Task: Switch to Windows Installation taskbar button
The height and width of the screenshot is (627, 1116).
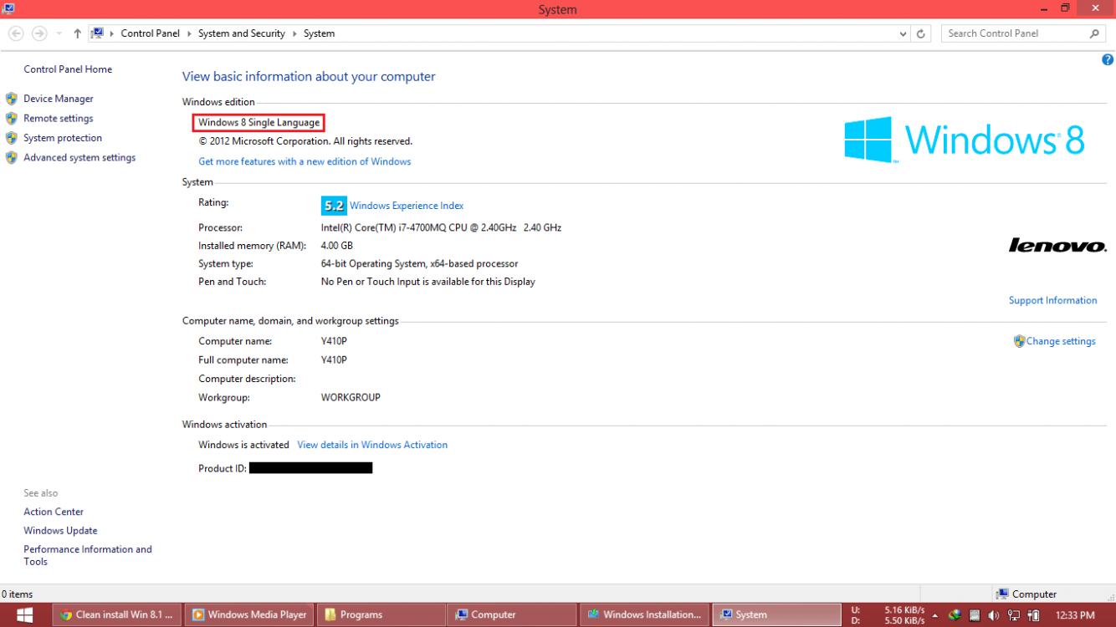Action: click(644, 614)
